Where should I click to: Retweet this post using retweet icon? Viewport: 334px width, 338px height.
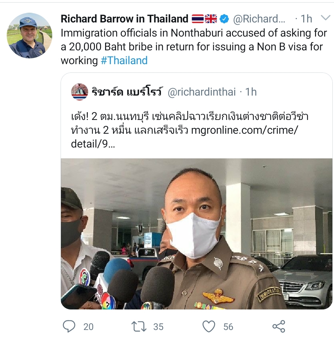(139, 326)
